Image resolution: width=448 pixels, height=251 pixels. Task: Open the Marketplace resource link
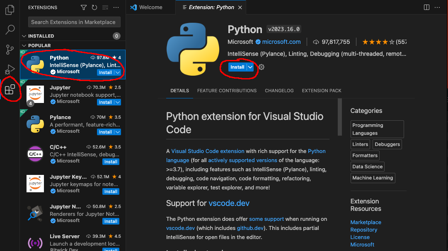pos(366,222)
